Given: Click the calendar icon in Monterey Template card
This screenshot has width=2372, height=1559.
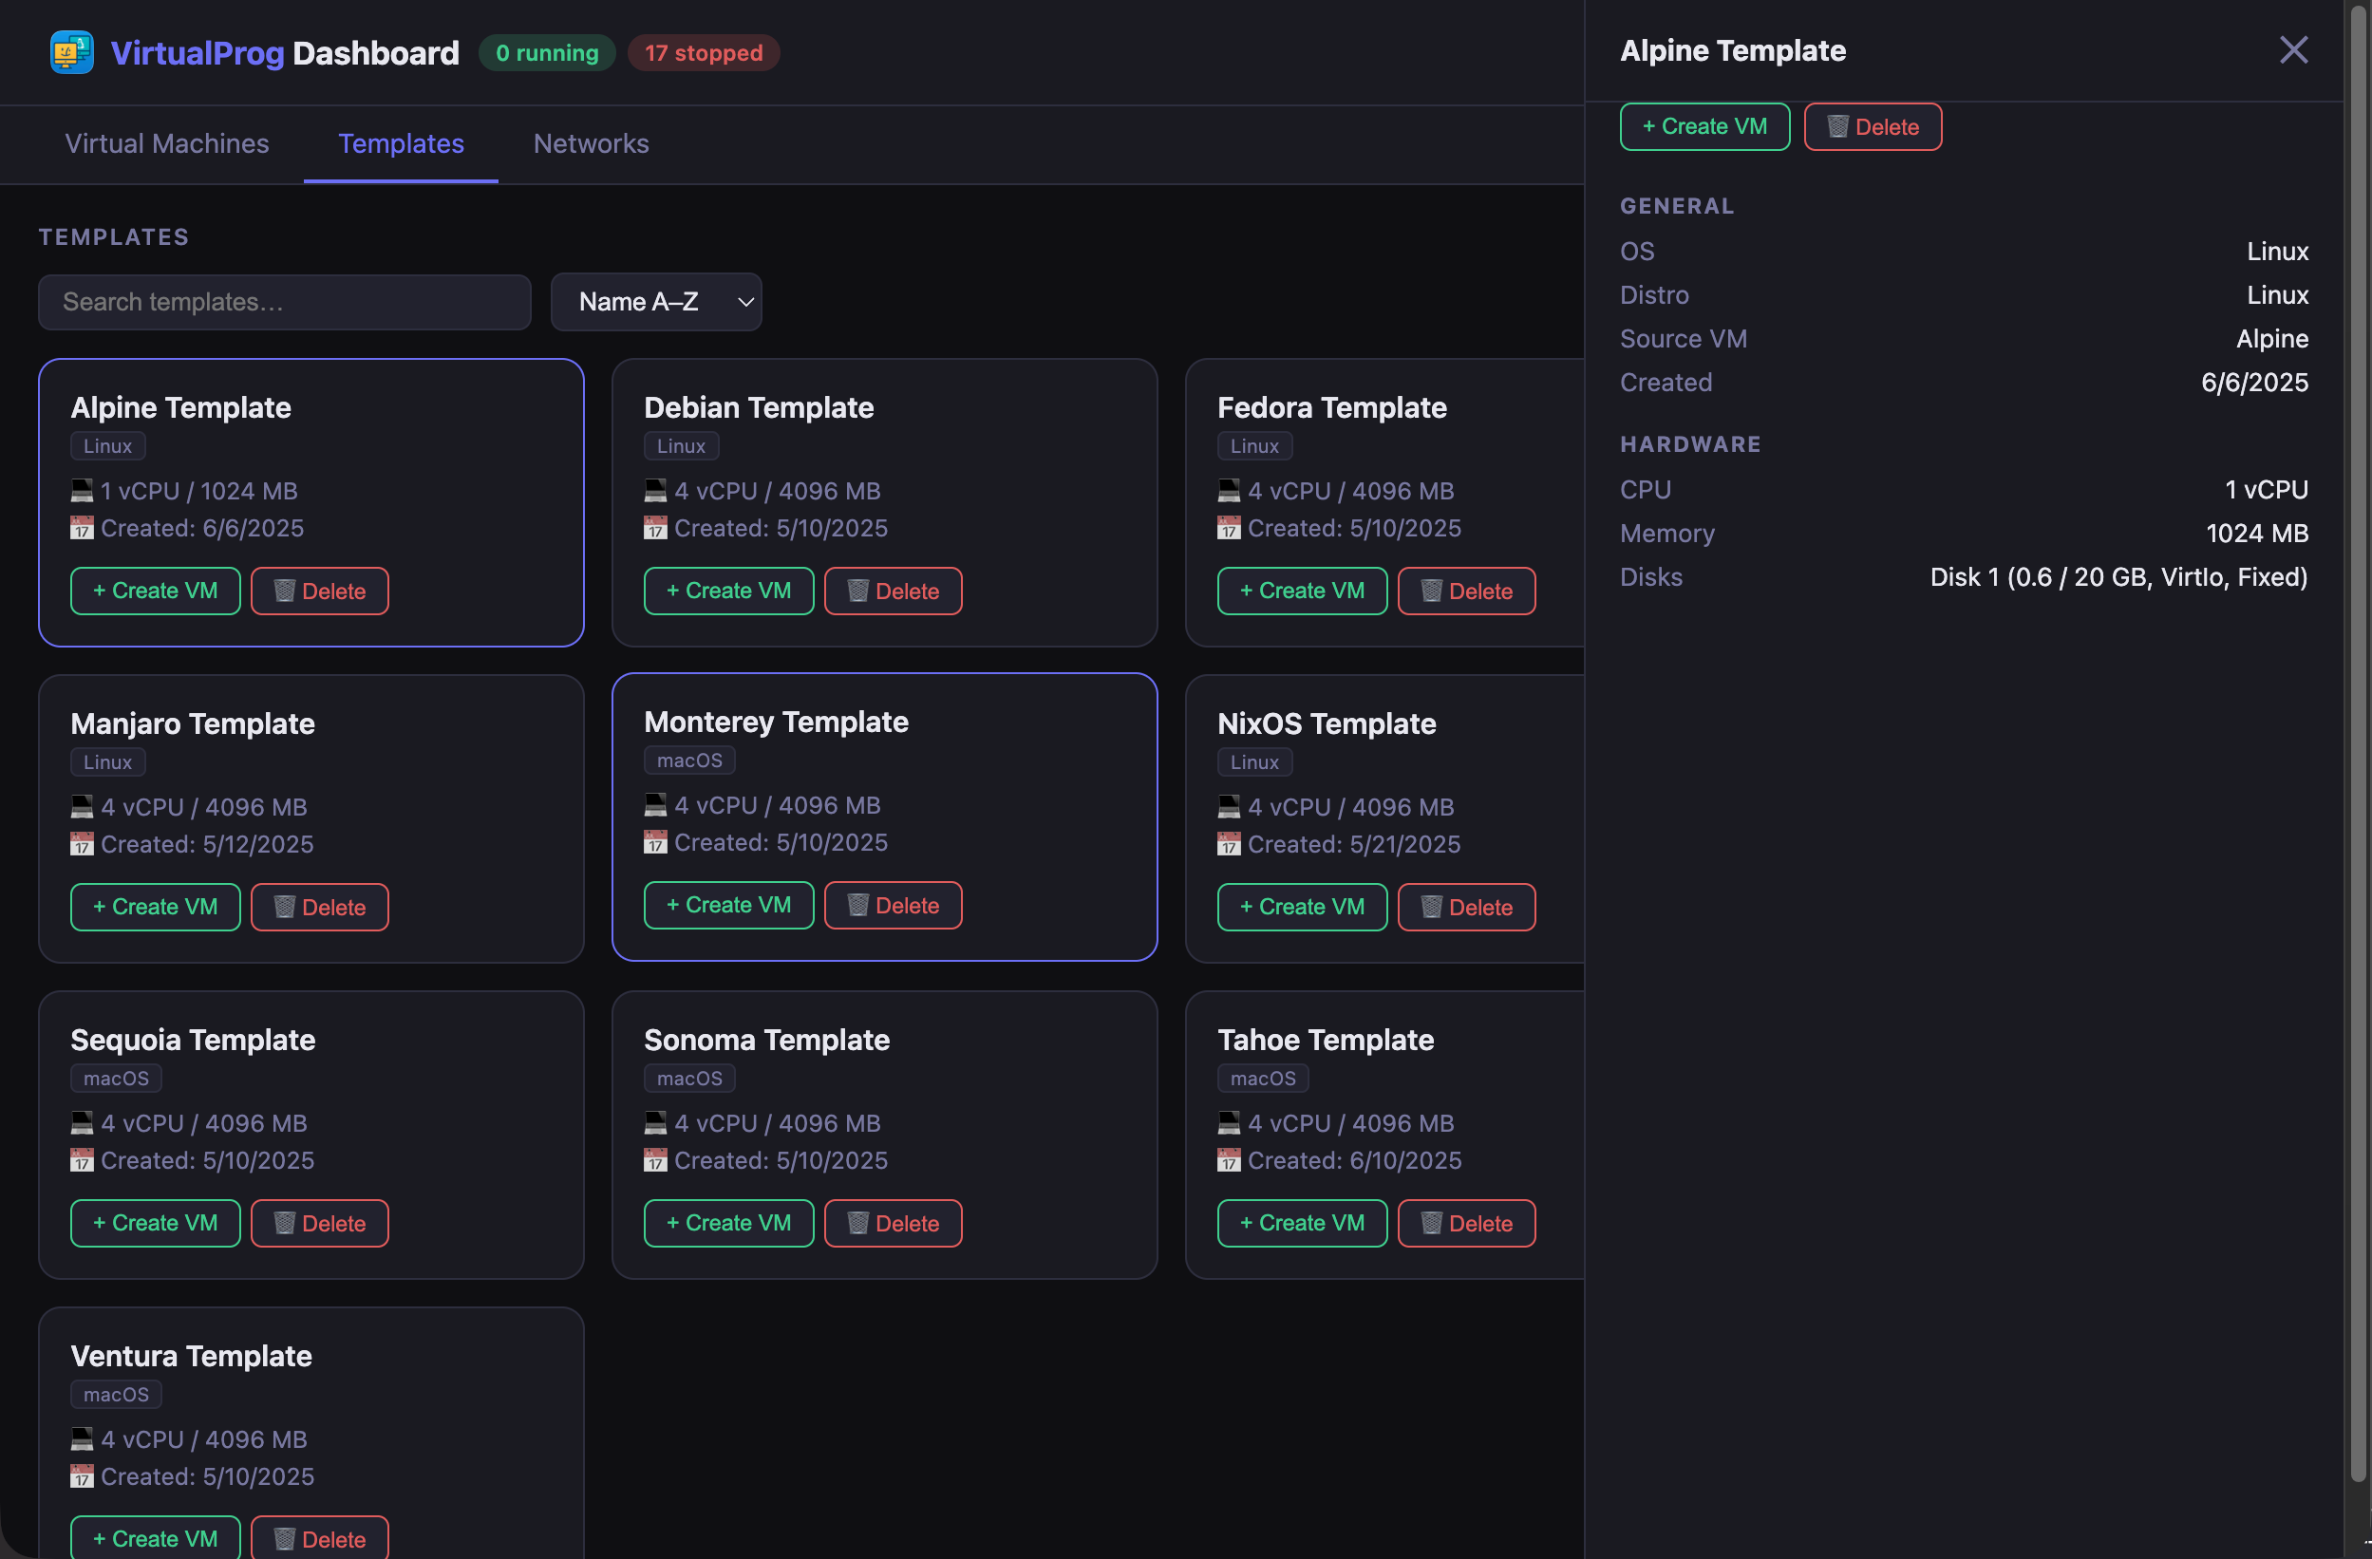Looking at the screenshot, I should (x=655, y=842).
